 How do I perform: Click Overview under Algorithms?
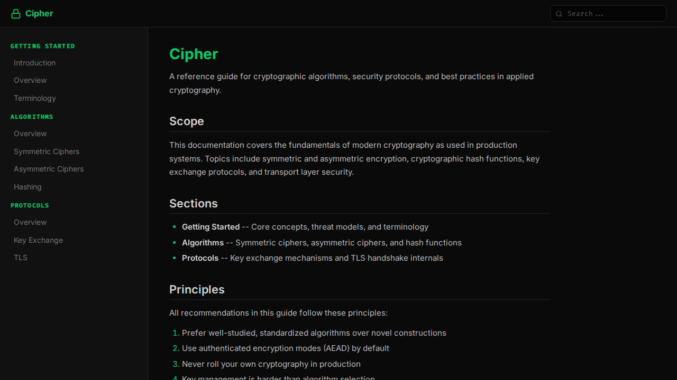coord(30,134)
